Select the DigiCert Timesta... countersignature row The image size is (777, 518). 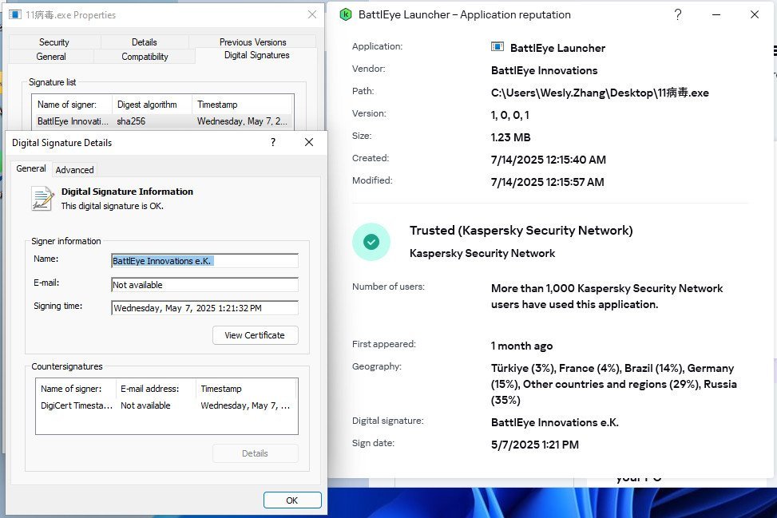click(166, 405)
